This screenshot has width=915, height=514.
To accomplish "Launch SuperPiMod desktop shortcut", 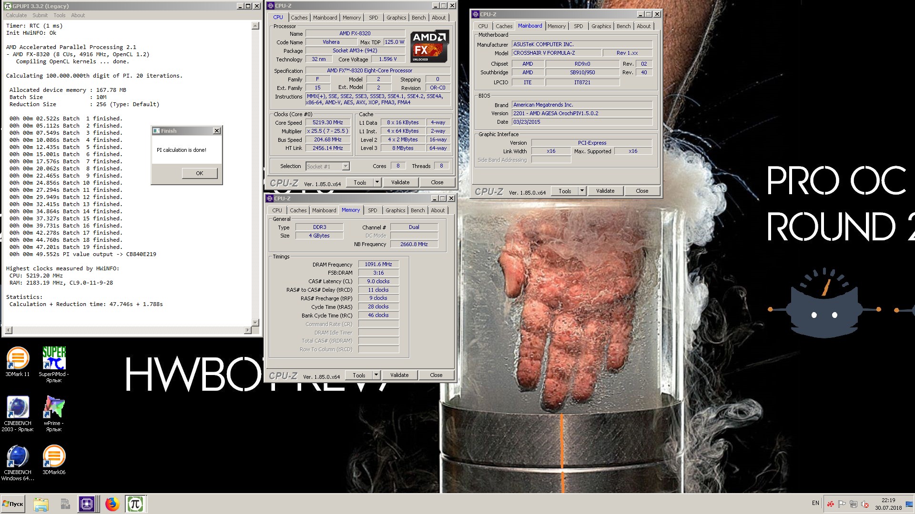I will point(54,365).
